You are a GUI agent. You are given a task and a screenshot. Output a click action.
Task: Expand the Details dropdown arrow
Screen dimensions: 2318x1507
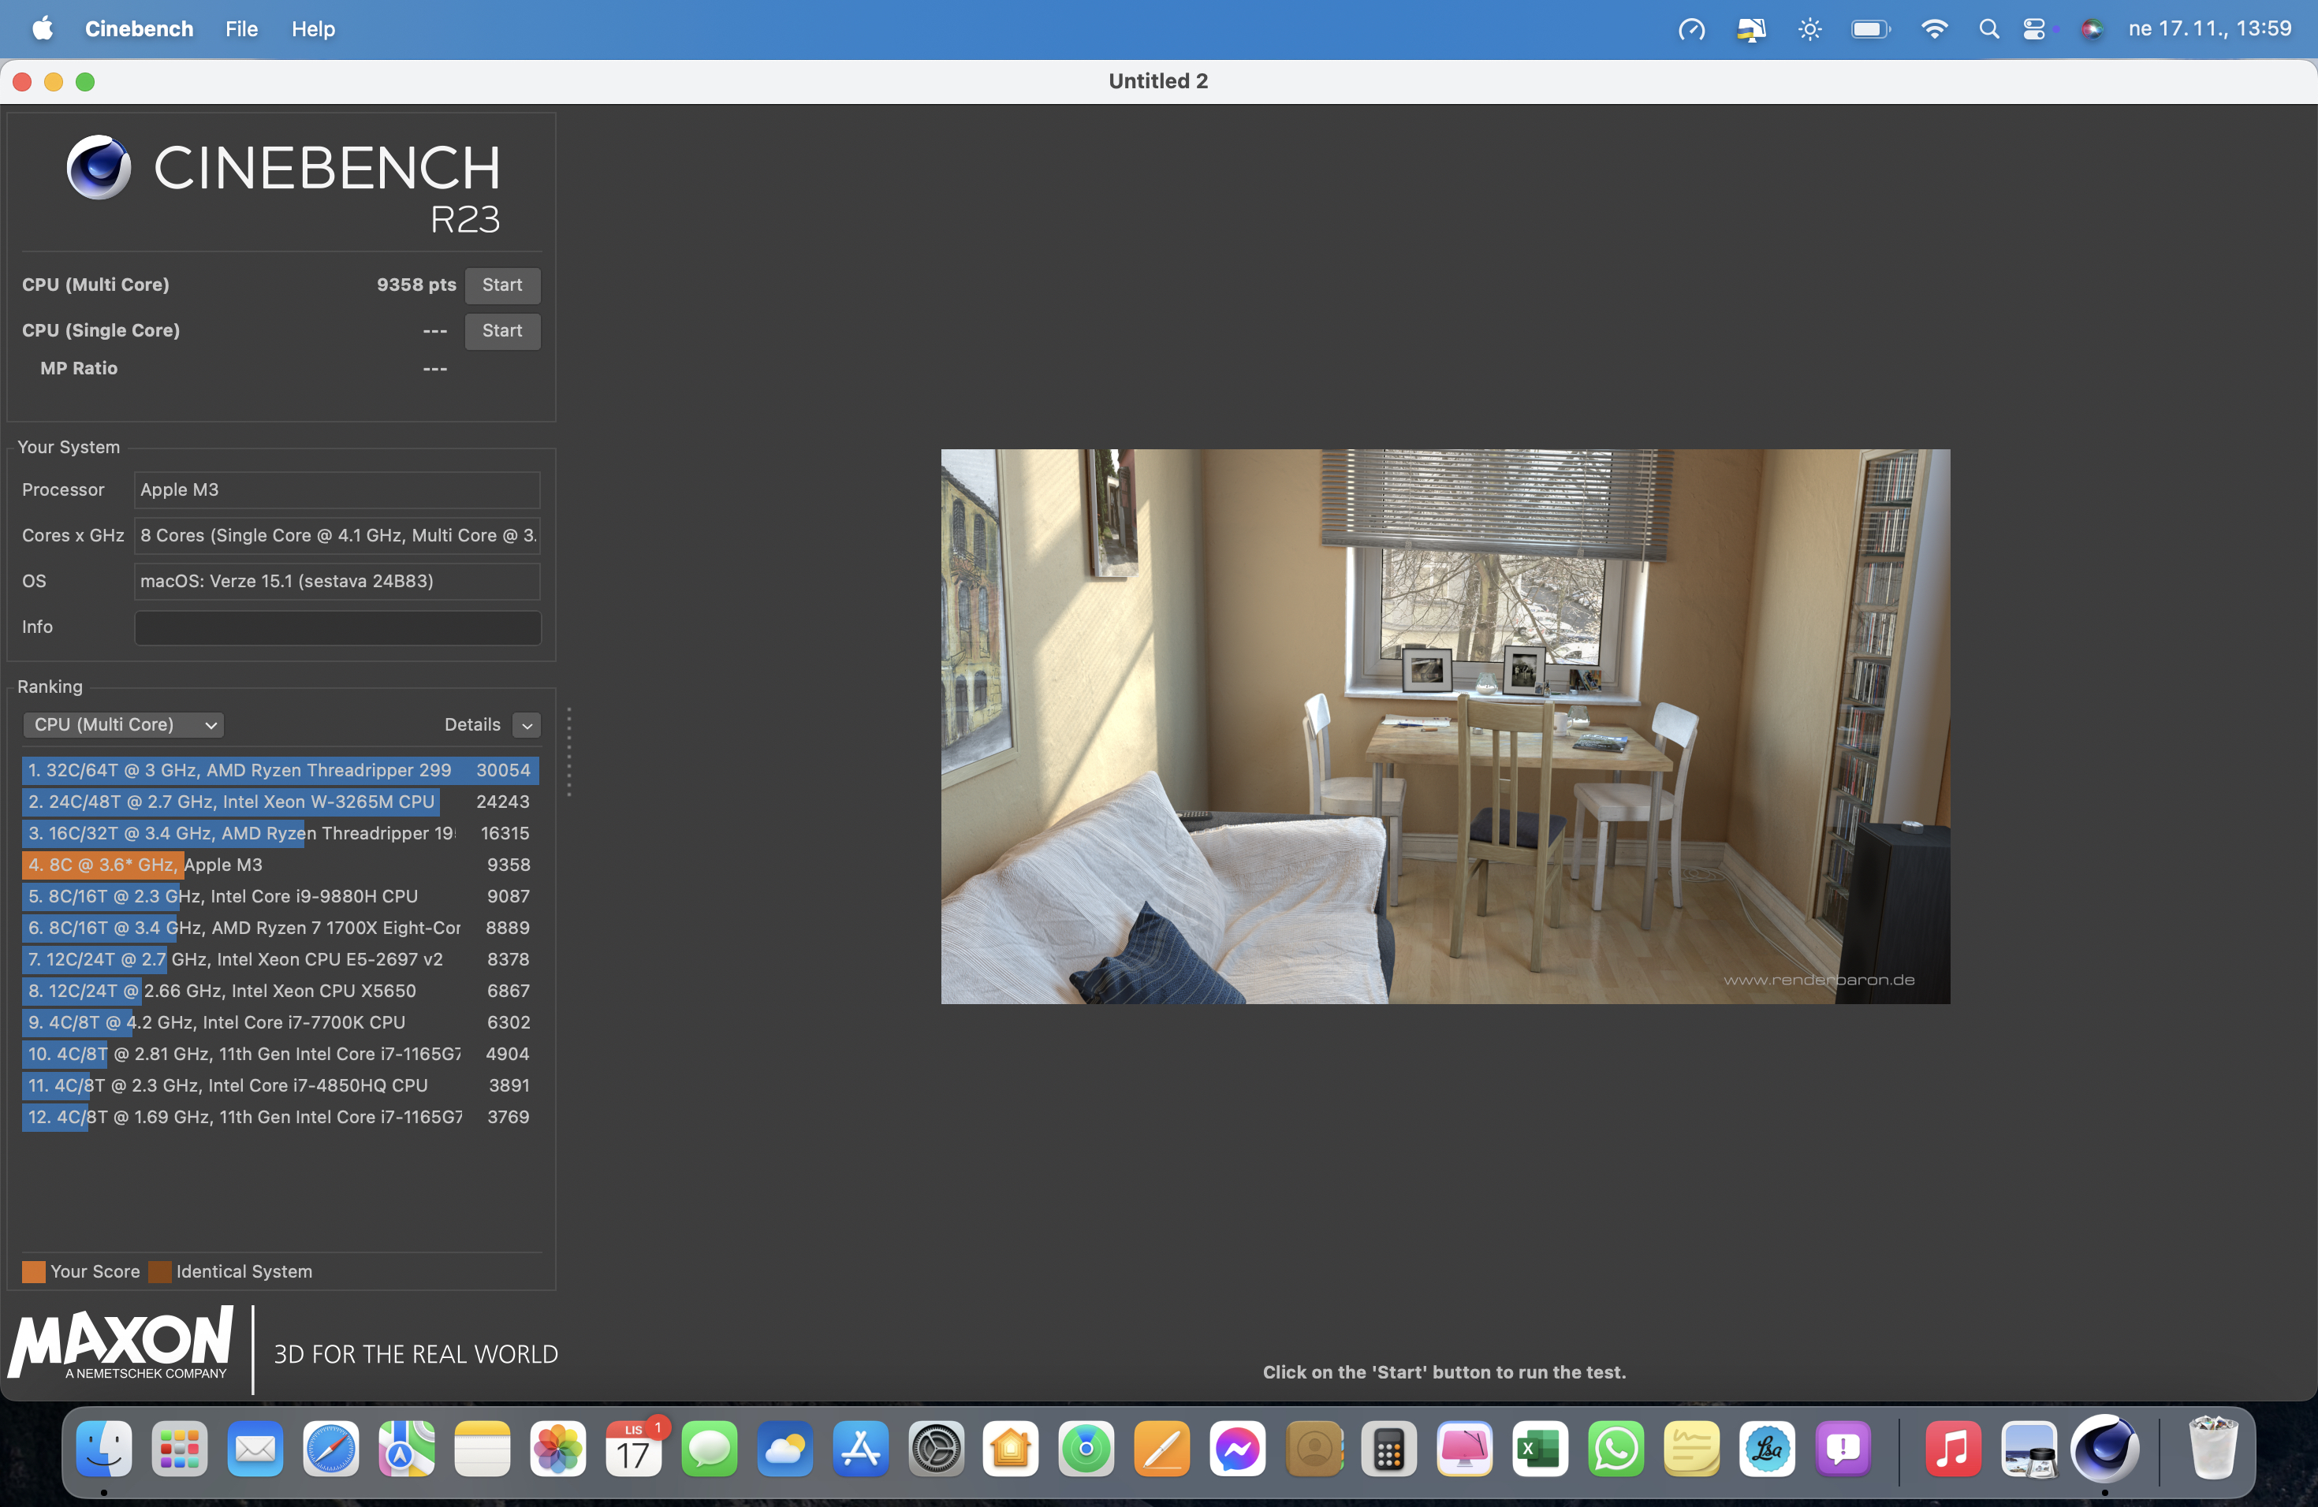(x=527, y=725)
